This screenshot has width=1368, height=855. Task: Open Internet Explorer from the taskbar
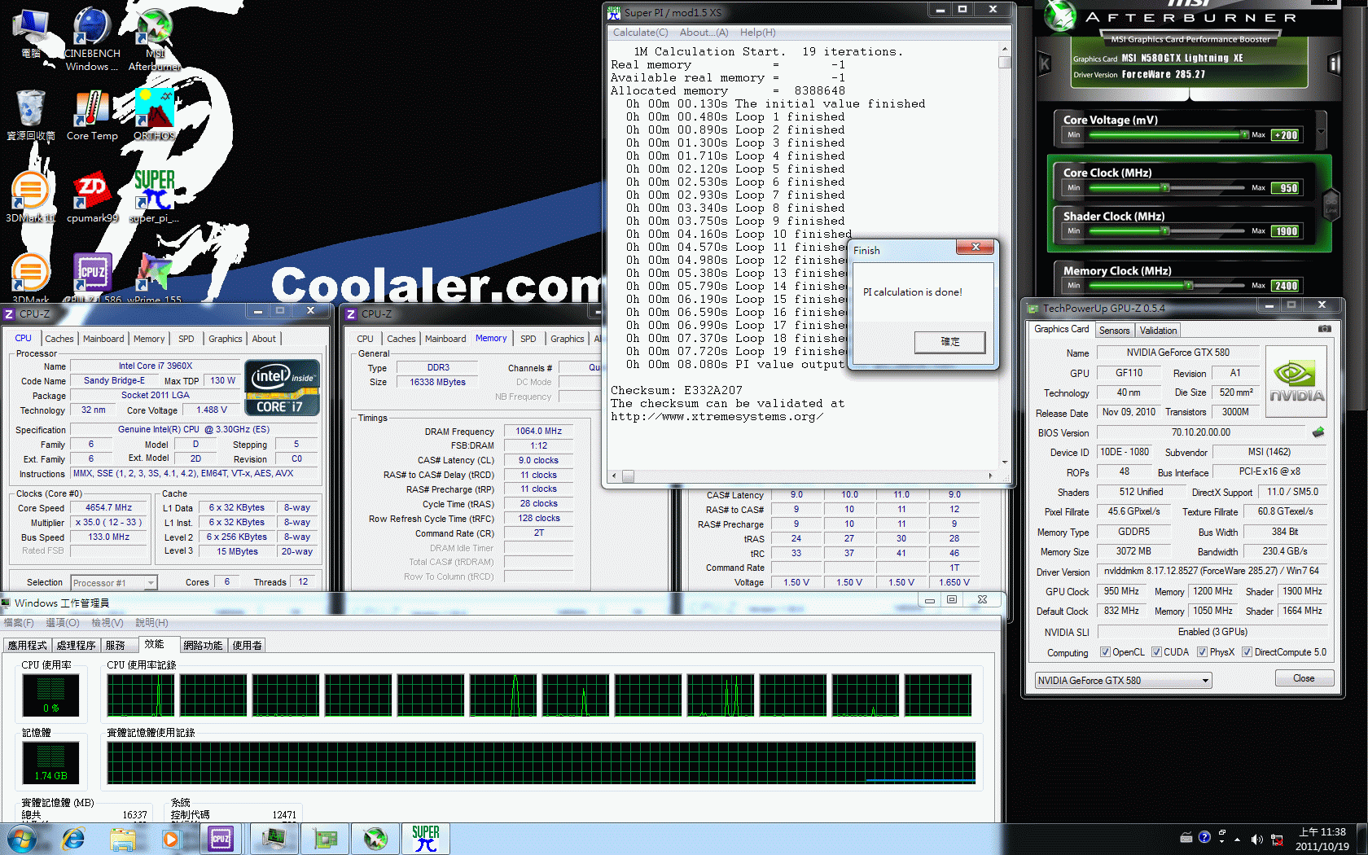coord(73,839)
